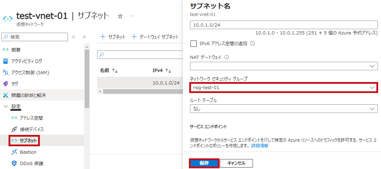Viewport: 381px width, 169px height.
Task: Click the キャンセル button
Action: (236, 163)
